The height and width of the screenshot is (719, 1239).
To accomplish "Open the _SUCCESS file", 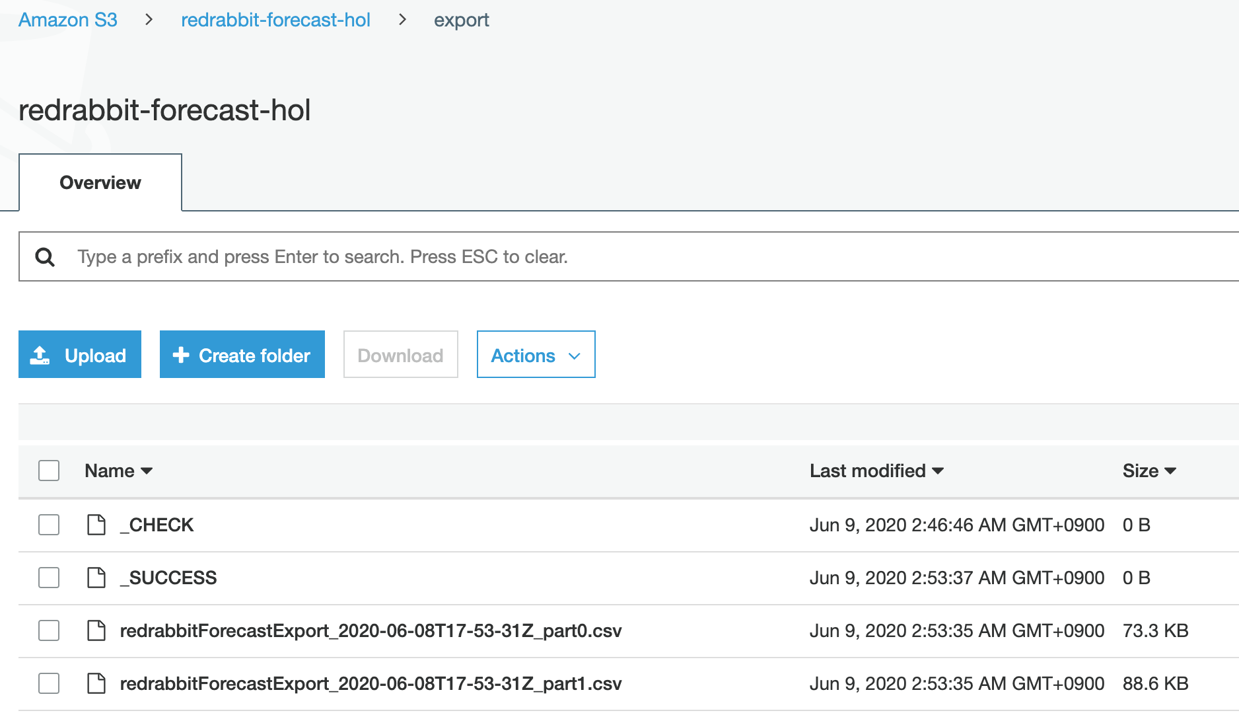I will tap(168, 578).
